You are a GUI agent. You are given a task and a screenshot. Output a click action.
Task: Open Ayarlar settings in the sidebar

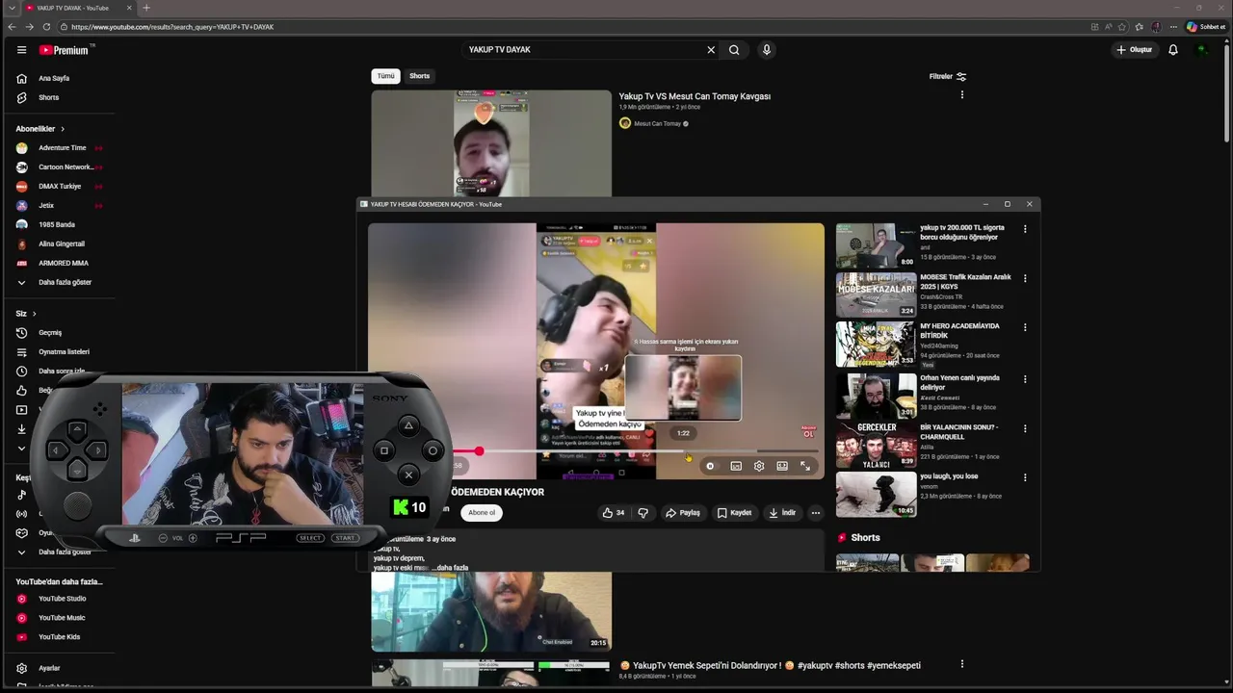pos(49,668)
